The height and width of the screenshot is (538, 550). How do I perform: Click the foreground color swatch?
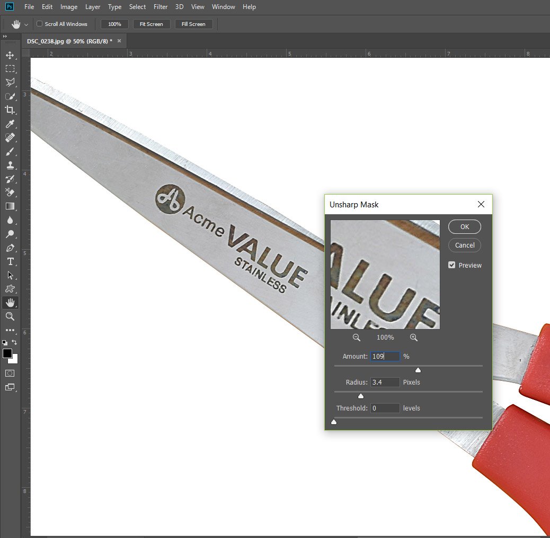7,353
